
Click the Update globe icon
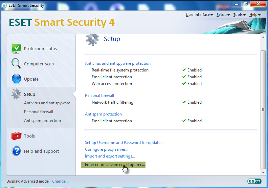tap(16, 79)
